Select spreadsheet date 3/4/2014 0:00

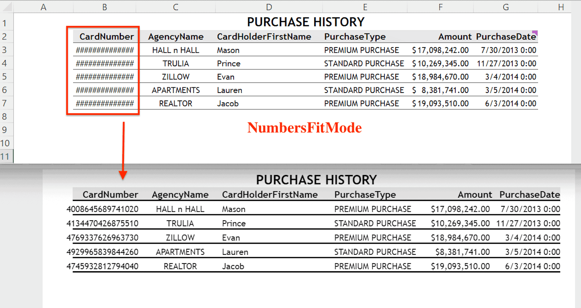[x=506, y=77]
